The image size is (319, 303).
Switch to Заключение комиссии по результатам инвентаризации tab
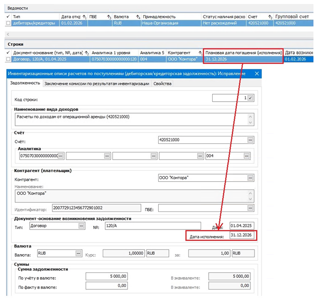(x=96, y=83)
